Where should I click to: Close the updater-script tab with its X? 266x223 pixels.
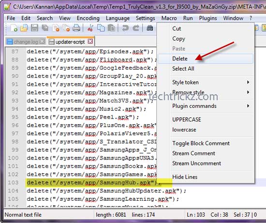pos(90,41)
